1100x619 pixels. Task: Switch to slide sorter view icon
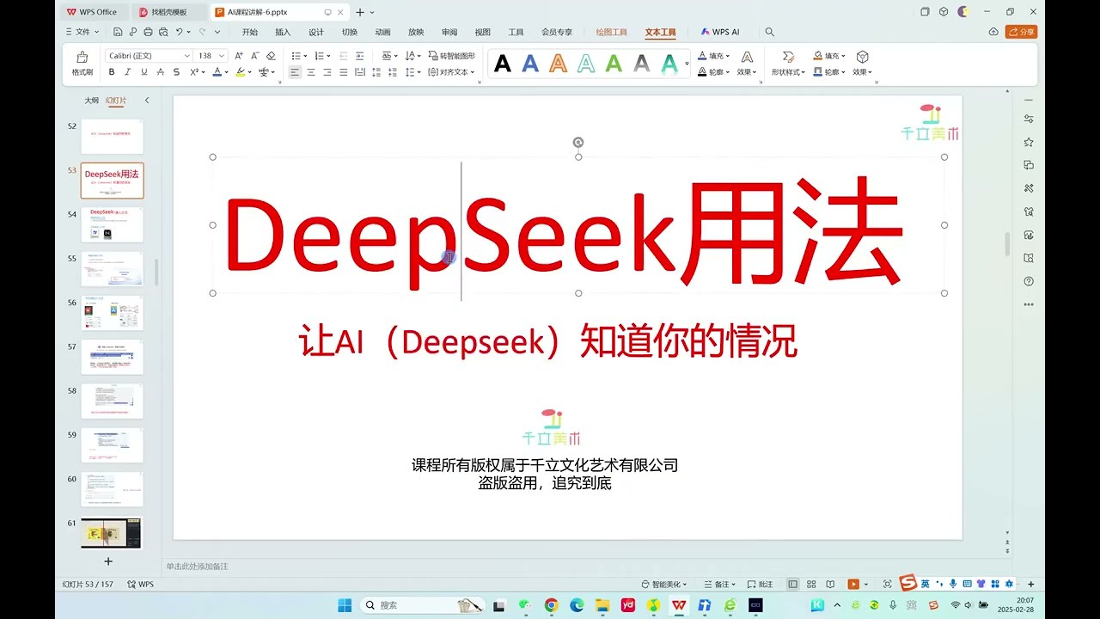pyautogui.click(x=811, y=584)
